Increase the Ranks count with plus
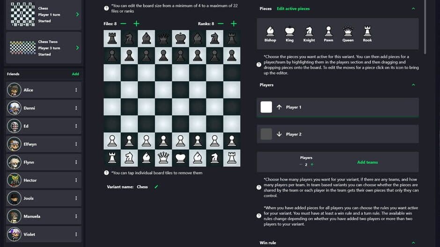 point(234,24)
